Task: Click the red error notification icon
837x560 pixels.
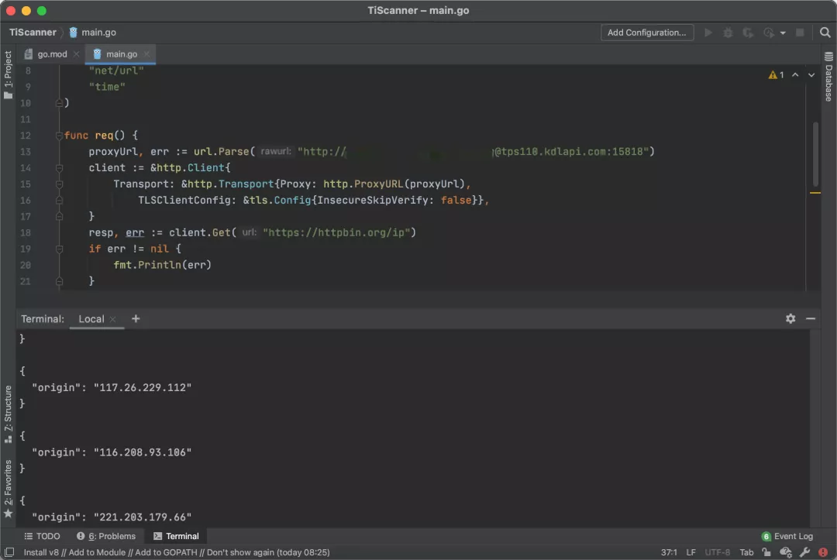Action: coord(823,552)
